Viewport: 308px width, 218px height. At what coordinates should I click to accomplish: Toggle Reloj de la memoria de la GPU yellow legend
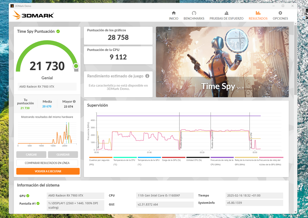(x=246, y=161)
